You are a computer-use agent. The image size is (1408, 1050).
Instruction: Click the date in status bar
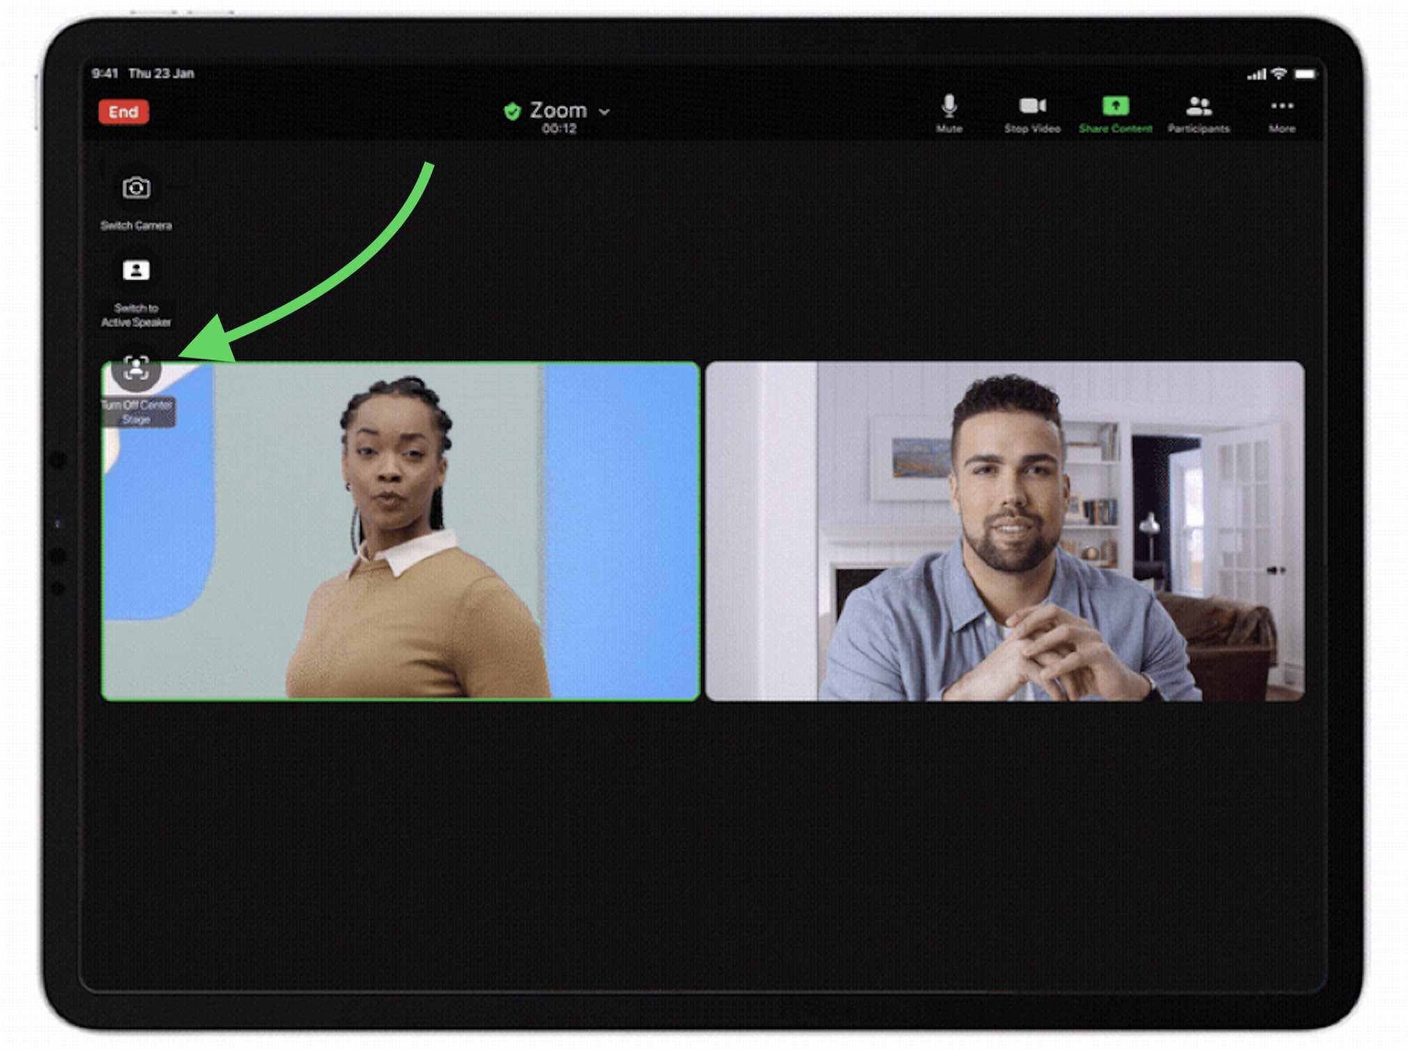coord(161,73)
